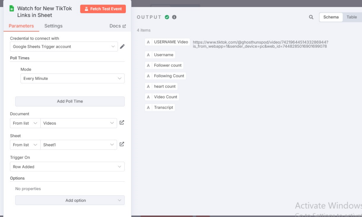Screen dimensions: 362x217
Task: Open the Videos document in a new tab
Action: click(x=122, y=123)
